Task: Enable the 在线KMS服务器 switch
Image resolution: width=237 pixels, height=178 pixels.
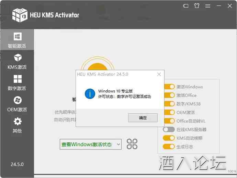Action: (169, 130)
